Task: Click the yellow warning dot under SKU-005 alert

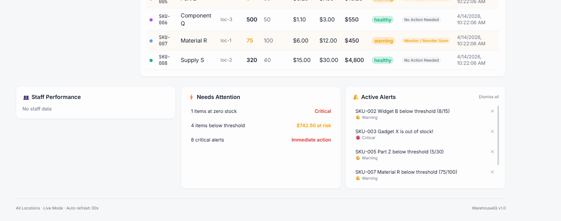Action: coord(358,158)
